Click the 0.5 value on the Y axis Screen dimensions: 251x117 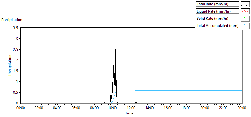[16, 93]
